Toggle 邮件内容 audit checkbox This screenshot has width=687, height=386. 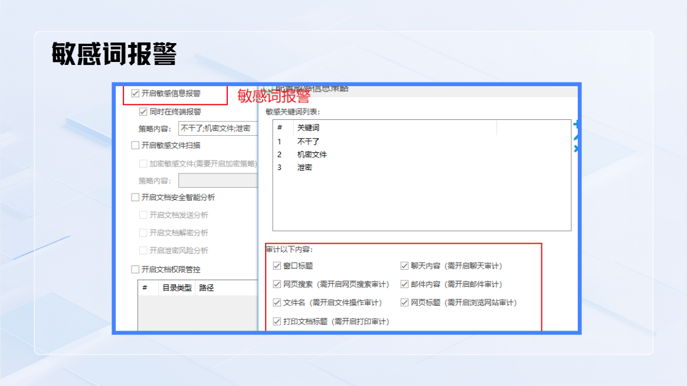(x=404, y=284)
